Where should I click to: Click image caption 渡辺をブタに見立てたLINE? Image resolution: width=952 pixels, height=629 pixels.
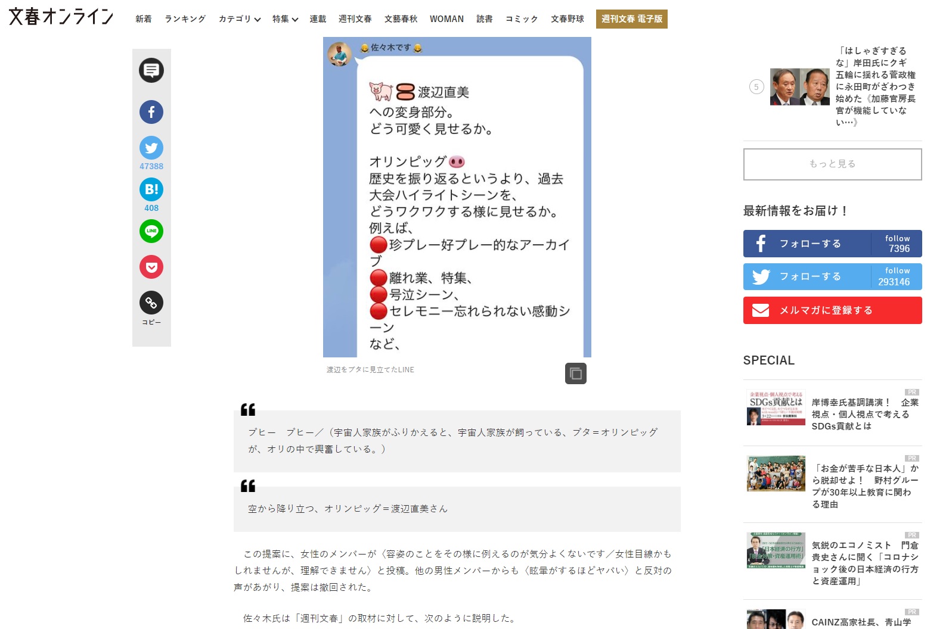tap(370, 370)
